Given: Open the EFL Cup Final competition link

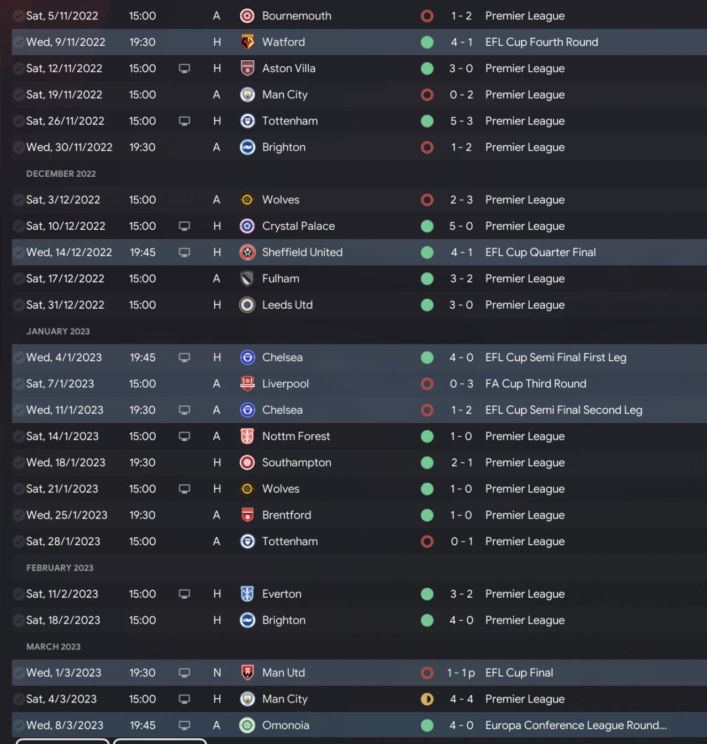Looking at the screenshot, I should coord(519,673).
